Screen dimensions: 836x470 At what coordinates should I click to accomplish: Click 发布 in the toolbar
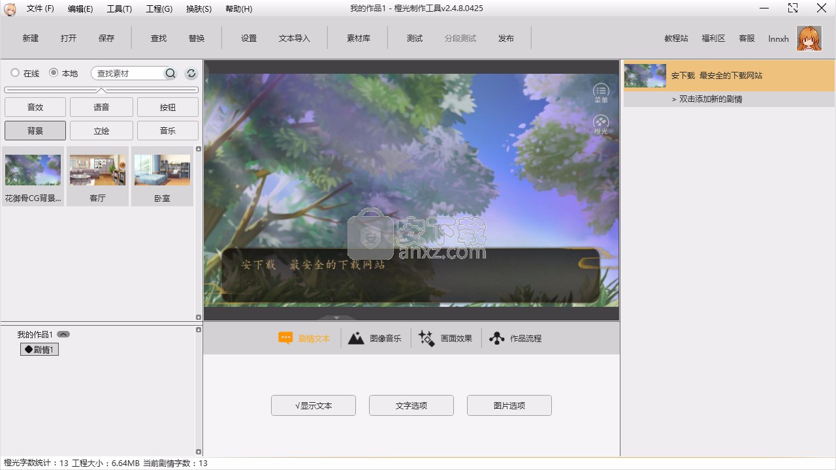[506, 39]
